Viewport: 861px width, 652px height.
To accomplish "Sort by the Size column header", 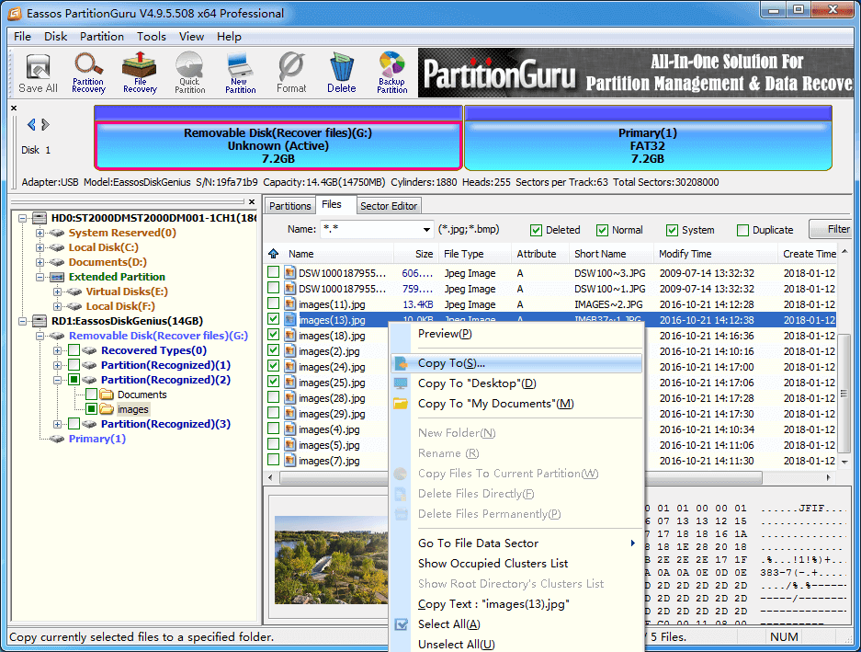I will (417, 254).
